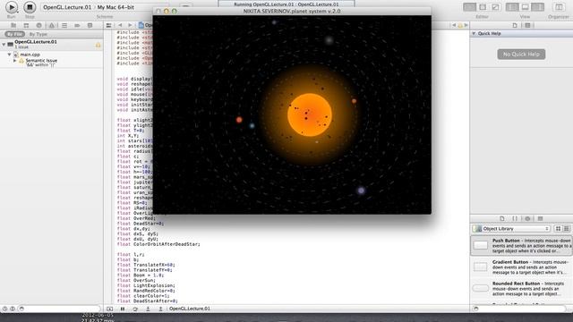Show the Issue navigator warning icon

[52, 25]
